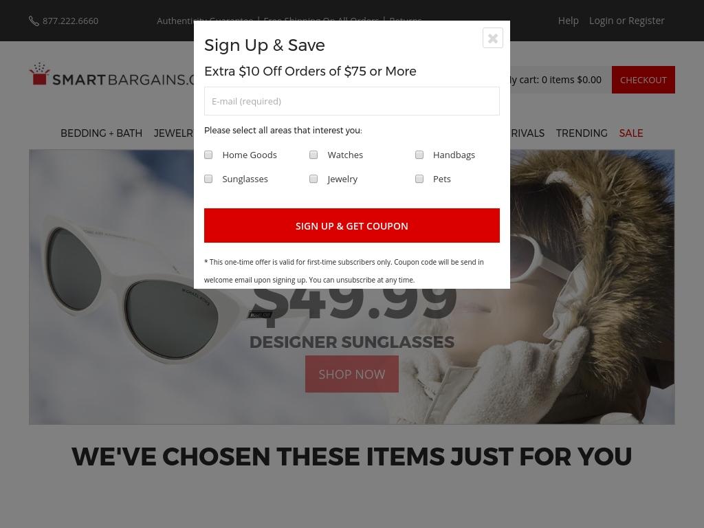Click Sign Up & Get Coupon button
The image size is (704, 528).
click(351, 225)
